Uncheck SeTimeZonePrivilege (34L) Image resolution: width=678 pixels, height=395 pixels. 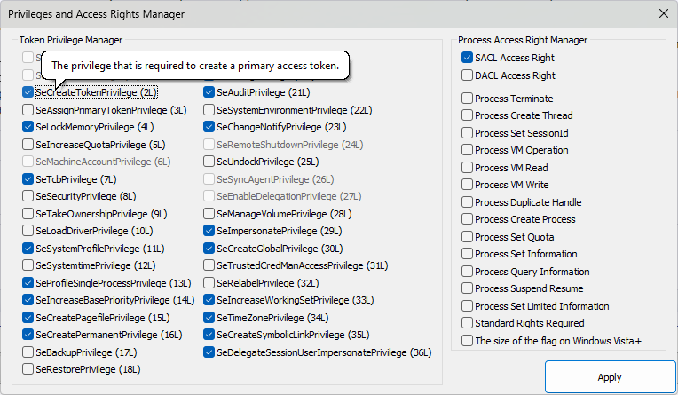(x=209, y=318)
